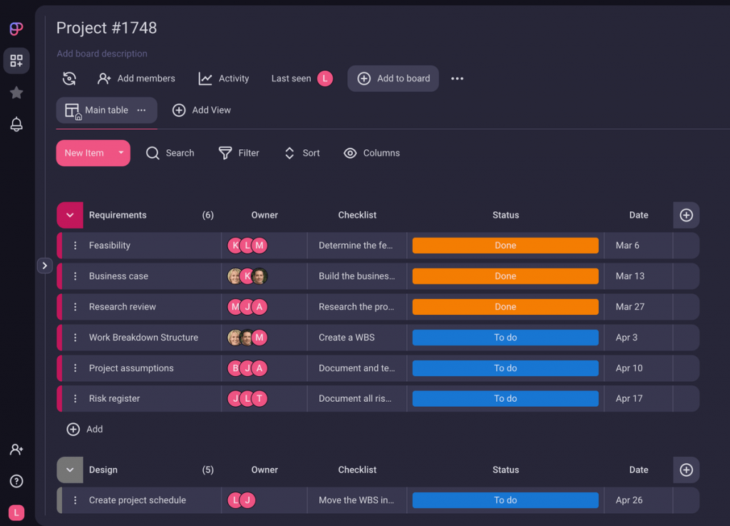Image resolution: width=730 pixels, height=526 pixels.
Task: Open help via the question mark icon
Action: [x=16, y=481]
